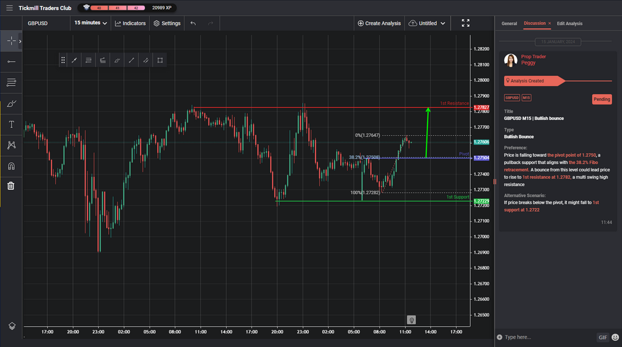The width and height of the screenshot is (622, 347).
Task: Click the XP level progress bar
Action: click(x=118, y=8)
